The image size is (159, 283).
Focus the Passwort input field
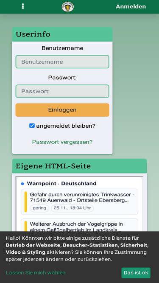(x=62, y=91)
